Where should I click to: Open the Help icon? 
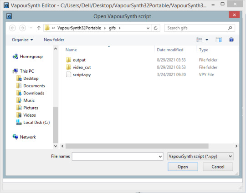click(231, 40)
